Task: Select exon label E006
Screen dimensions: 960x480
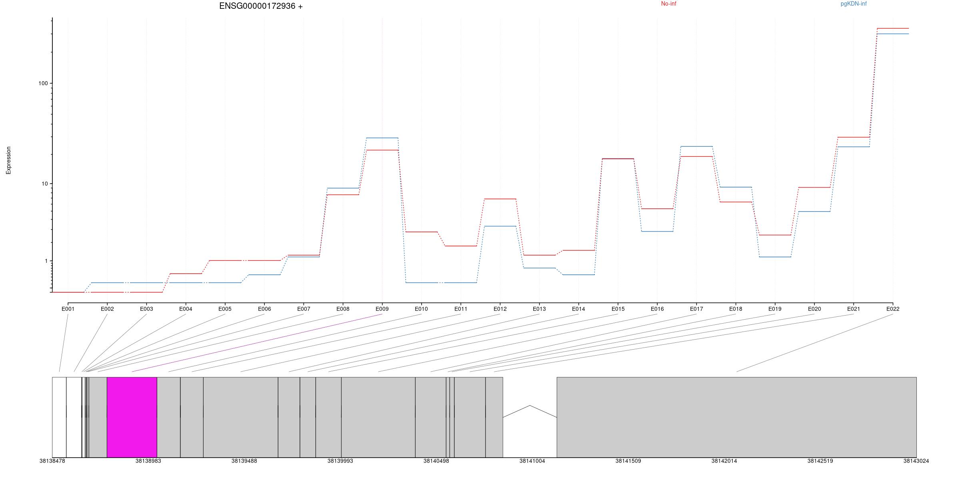Action: pyautogui.click(x=264, y=309)
